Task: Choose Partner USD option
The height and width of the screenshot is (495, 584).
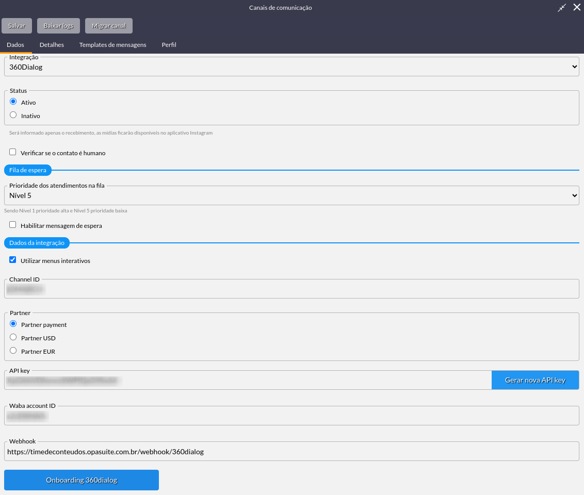Action: pyautogui.click(x=13, y=337)
